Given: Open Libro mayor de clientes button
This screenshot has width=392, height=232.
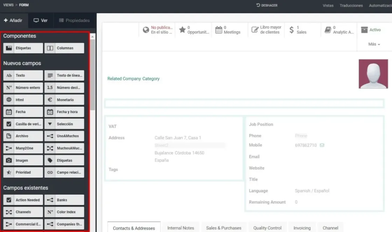Looking at the screenshot, I should click(x=266, y=30).
